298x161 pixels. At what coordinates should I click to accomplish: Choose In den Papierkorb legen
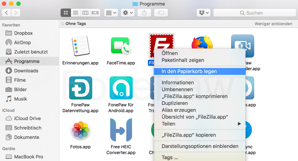point(200,71)
